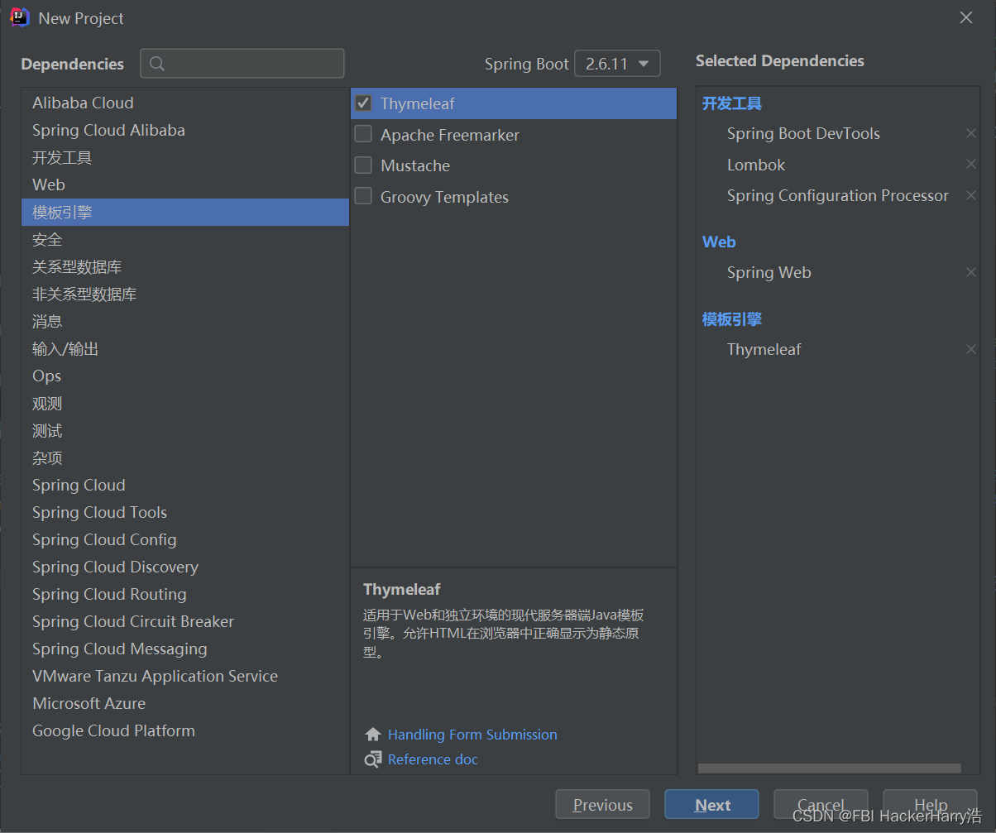Select the Spring Cloud Messaging category
This screenshot has height=833, width=996.
(185, 649)
